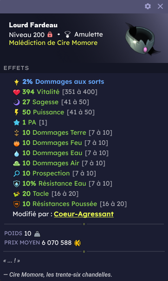168x281 pixels.
Task: Click the Dommages Eau water drop icon
Action: (x=17, y=153)
